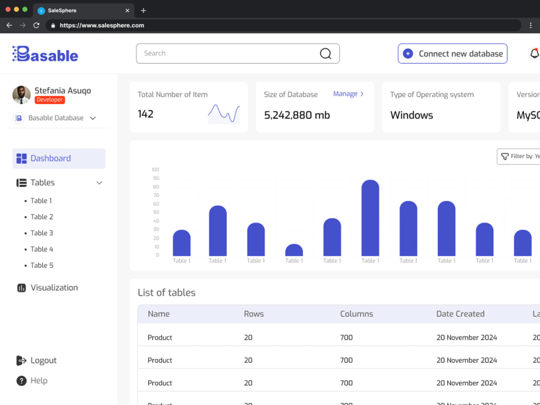Expand the Basable Database dropdown
Viewport: 540px width, 405px height.
pos(93,118)
